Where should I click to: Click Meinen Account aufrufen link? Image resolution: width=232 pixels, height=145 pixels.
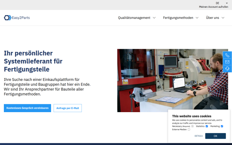point(213,7)
